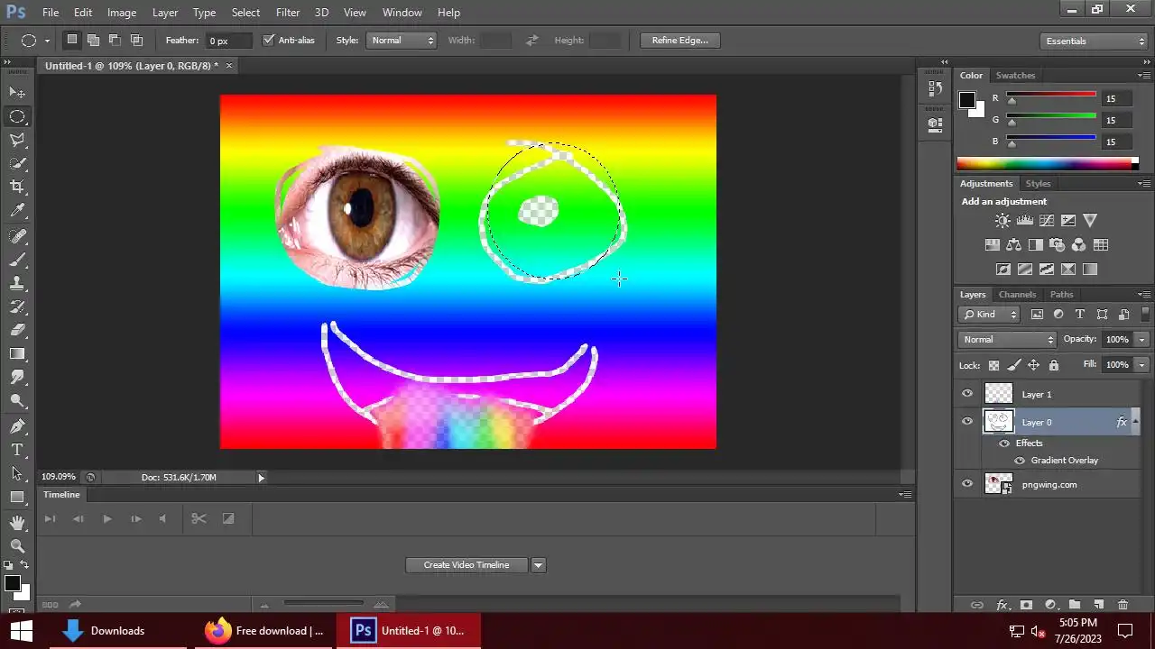Open dropdown beside Create Video Timeline
Screen dimensions: 1155x649
(x=539, y=565)
